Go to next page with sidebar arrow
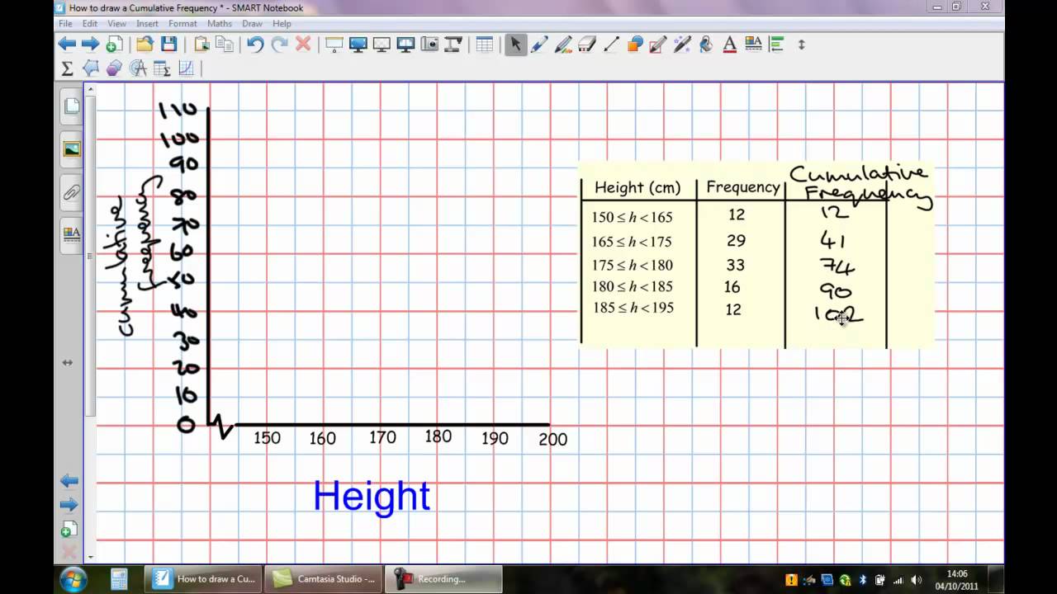Image resolution: width=1057 pixels, height=594 pixels. click(69, 504)
